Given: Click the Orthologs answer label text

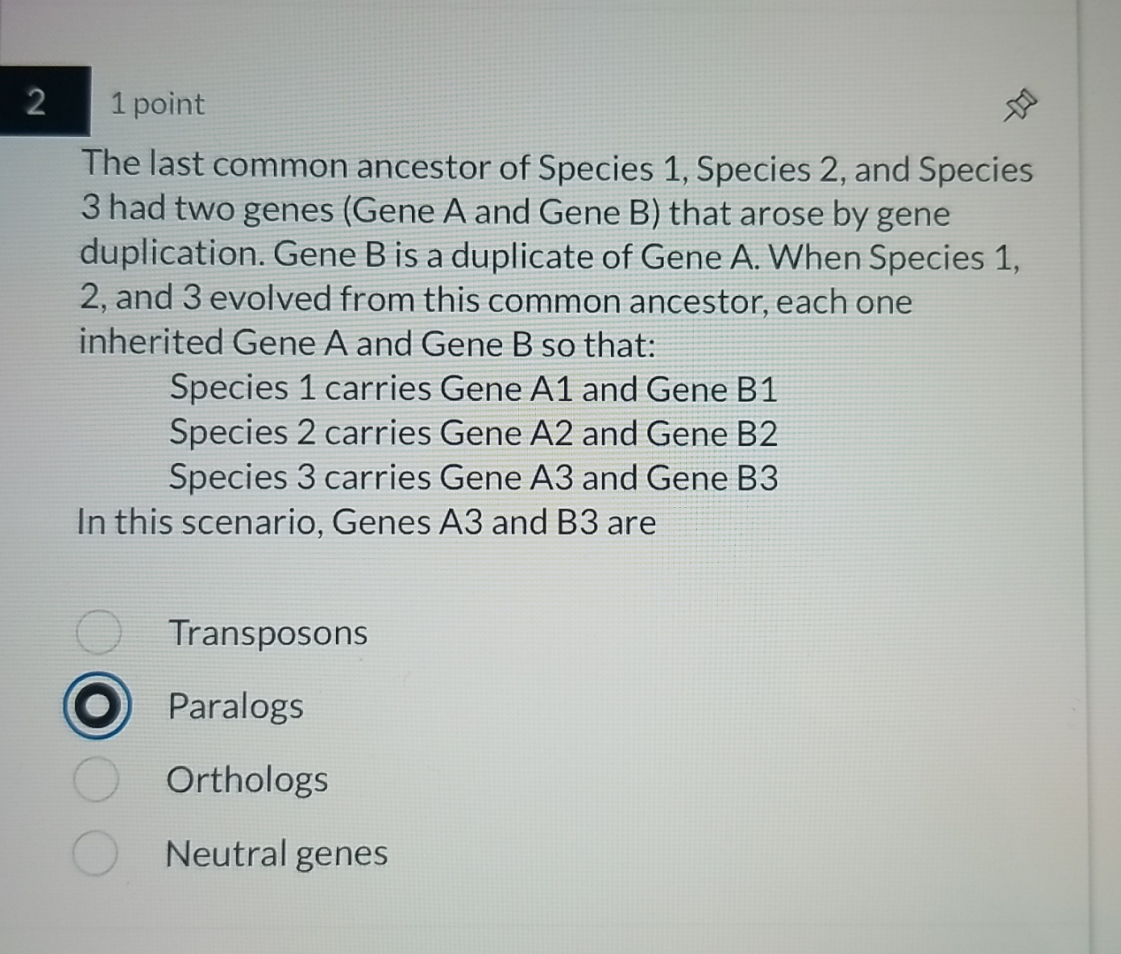Looking at the screenshot, I should point(246,780).
